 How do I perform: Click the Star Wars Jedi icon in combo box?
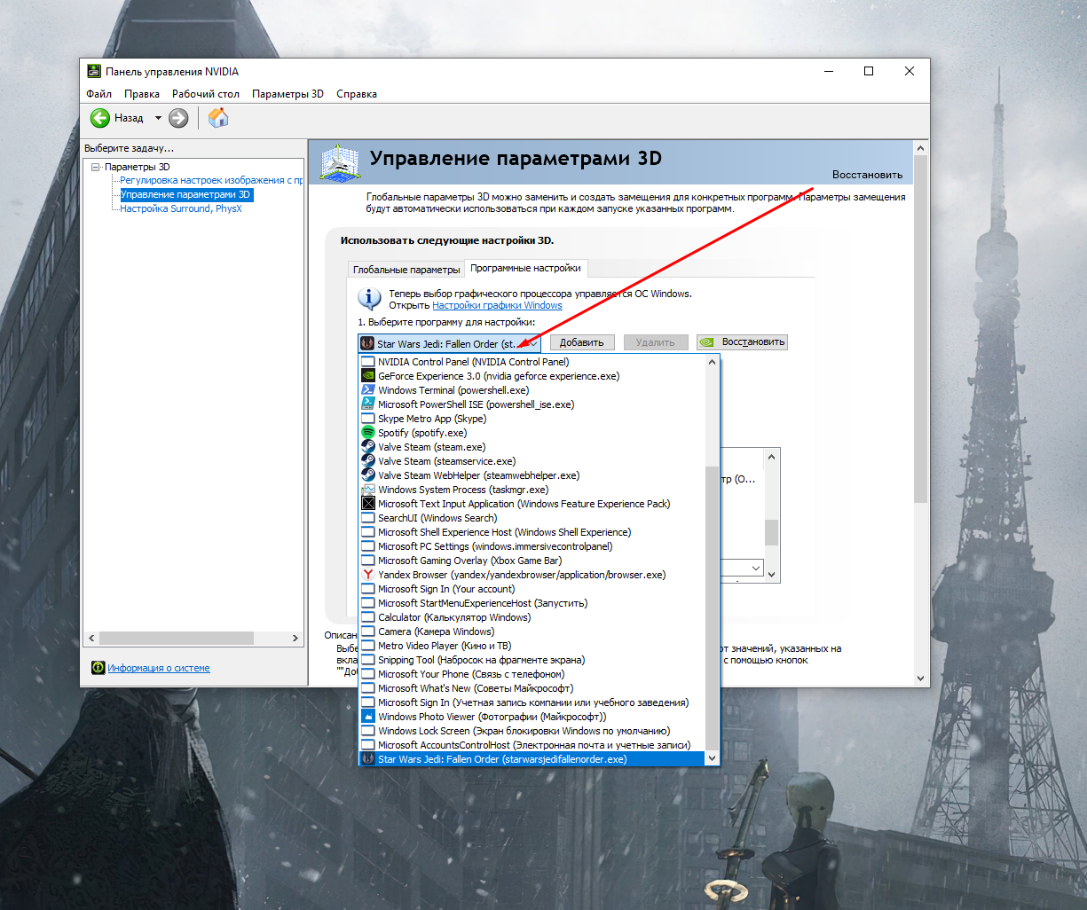coord(367,343)
